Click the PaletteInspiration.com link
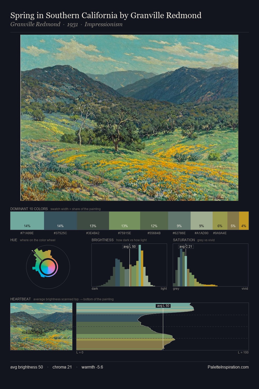The height and width of the screenshot is (389, 259). click(x=228, y=367)
